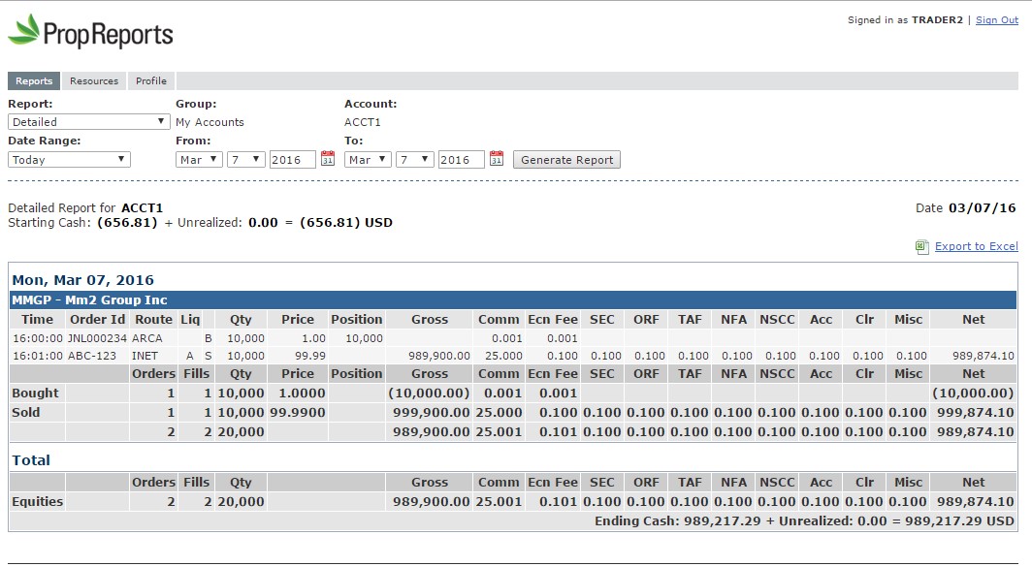The image size is (1032, 567).
Task: Click the Export to Excel link
Action: click(976, 247)
